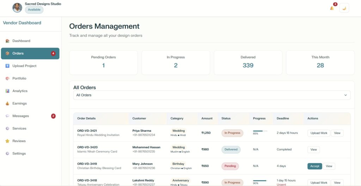Click the Sacred Designs Studio profile avatar
The width and height of the screenshot is (361, 186).
pyautogui.click(x=17, y=7)
